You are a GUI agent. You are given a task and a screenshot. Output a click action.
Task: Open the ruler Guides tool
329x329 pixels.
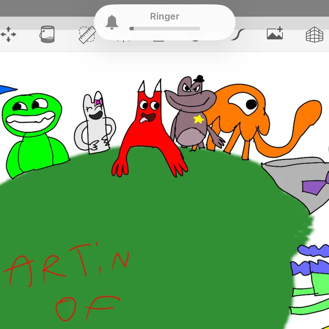pos(87,35)
